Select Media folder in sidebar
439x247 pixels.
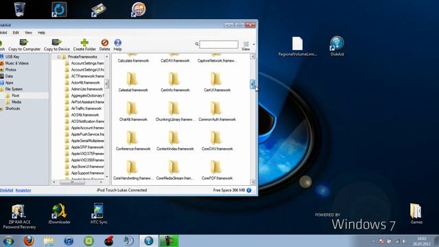[16, 102]
